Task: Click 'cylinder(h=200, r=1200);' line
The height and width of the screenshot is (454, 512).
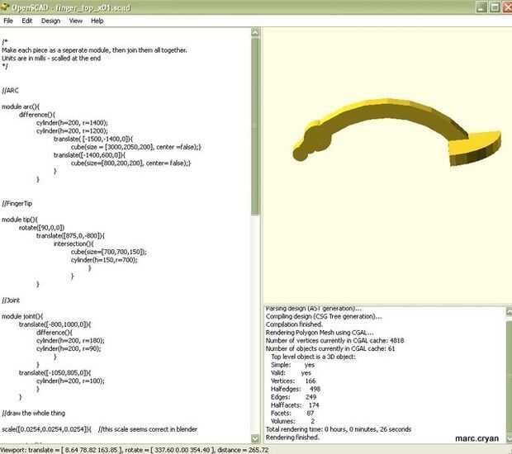Action: coord(72,131)
